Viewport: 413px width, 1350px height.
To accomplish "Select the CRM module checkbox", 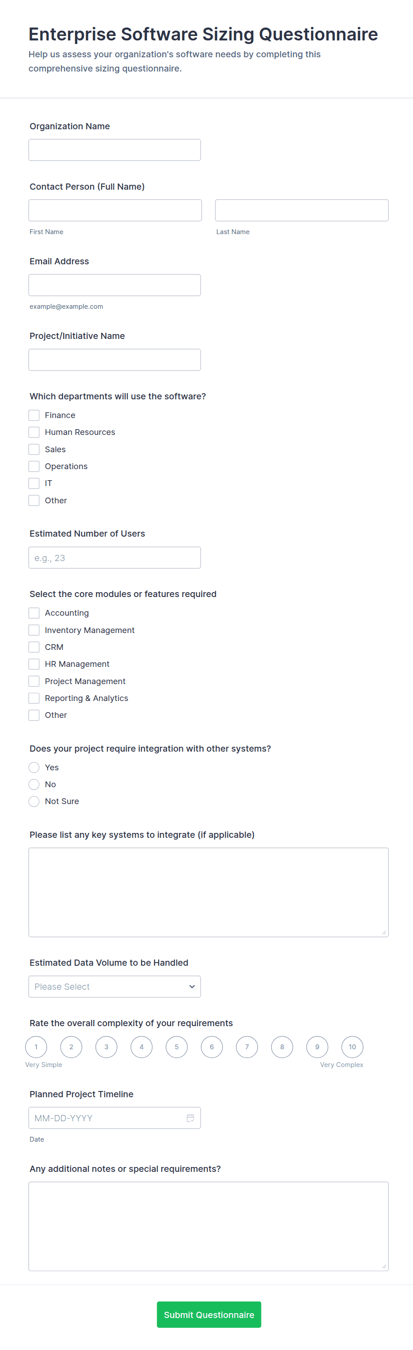I will (x=34, y=647).
